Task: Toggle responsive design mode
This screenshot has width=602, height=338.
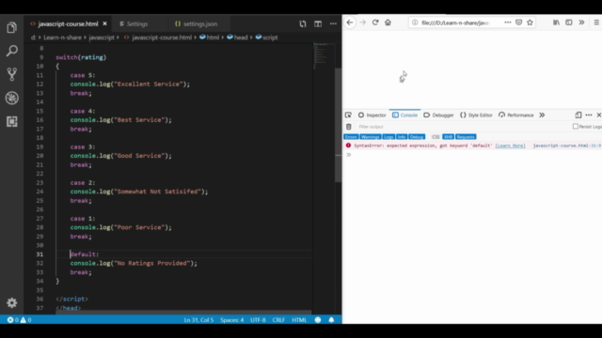Action: (578, 115)
